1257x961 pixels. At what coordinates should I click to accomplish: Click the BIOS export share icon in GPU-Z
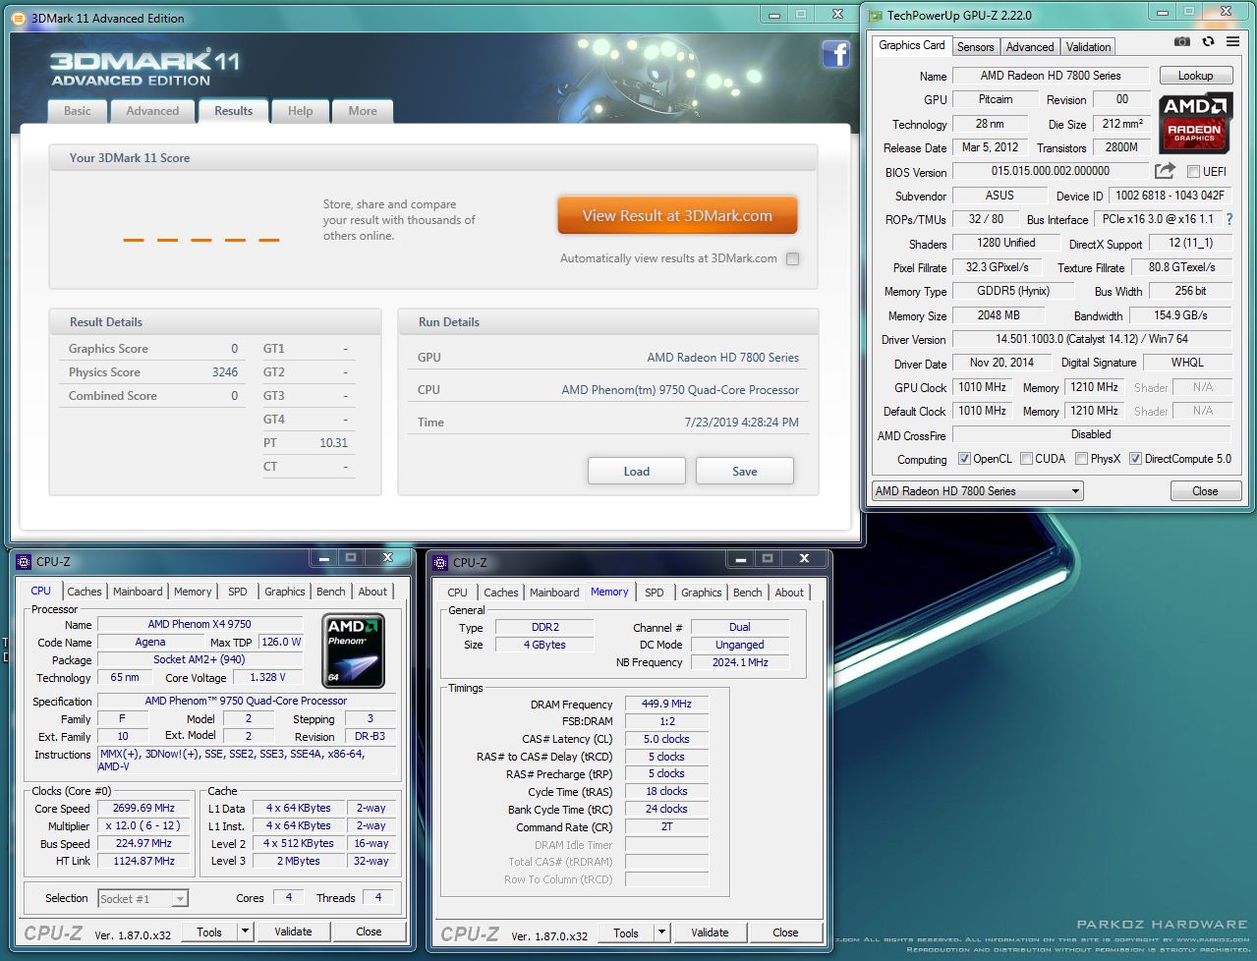[x=1165, y=171]
